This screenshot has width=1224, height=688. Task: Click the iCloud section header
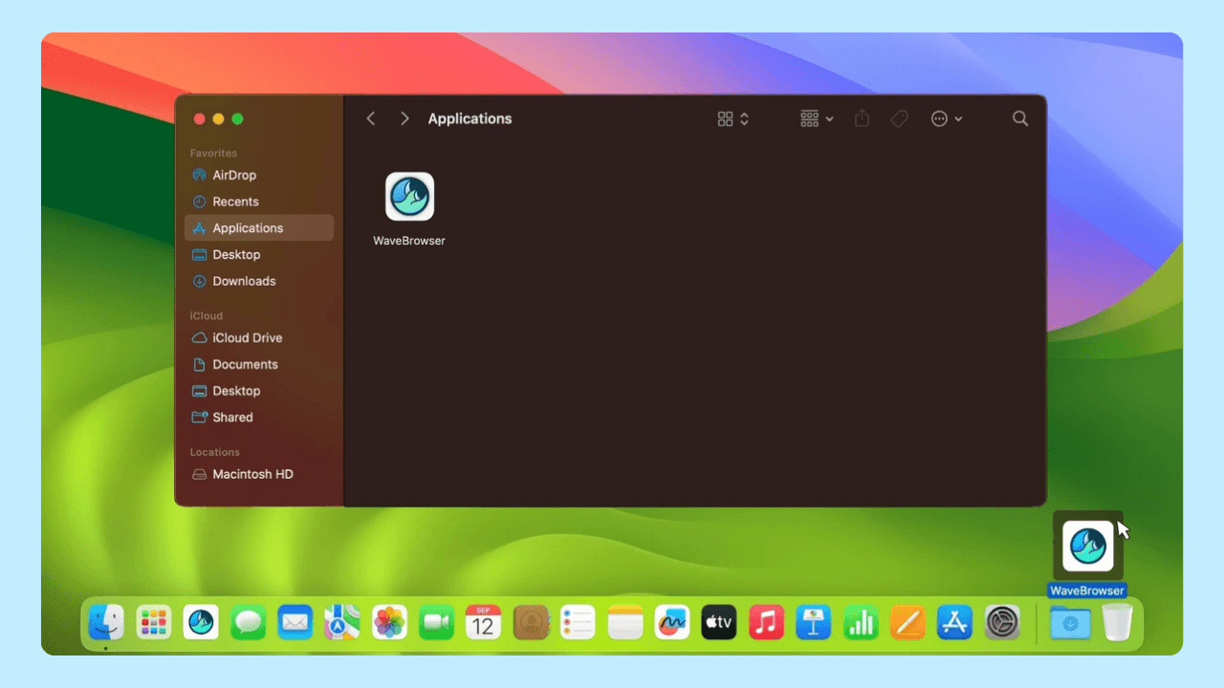pyautogui.click(x=206, y=315)
